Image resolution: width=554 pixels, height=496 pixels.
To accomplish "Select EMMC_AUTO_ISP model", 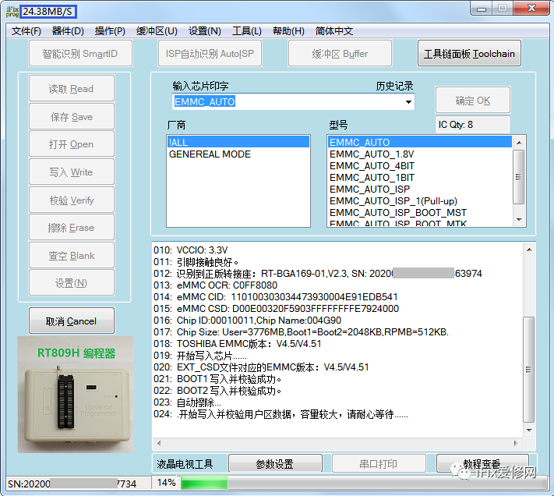I will point(420,190).
